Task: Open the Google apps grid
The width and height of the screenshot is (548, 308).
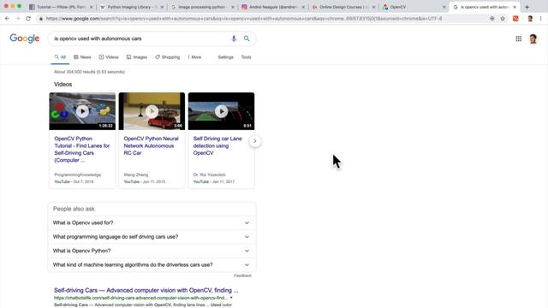Action: (x=519, y=38)
